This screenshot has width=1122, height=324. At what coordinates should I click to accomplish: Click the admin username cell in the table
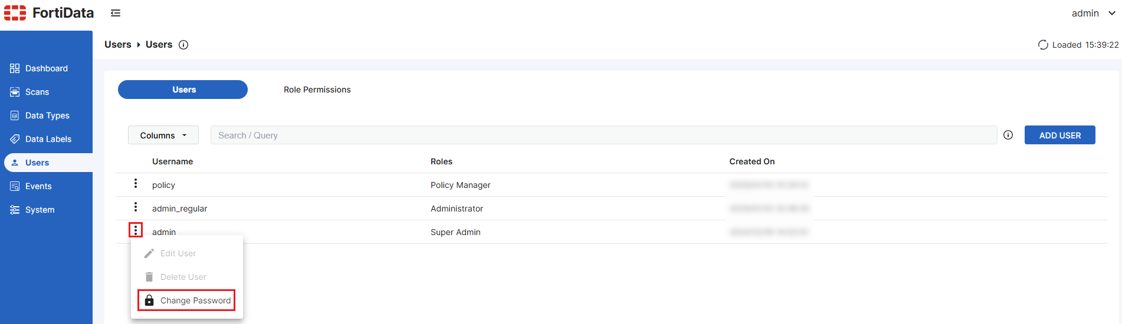pyautogui.click(x=164, y=232)
